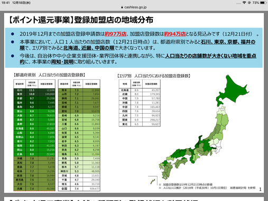
Task: Tap the slide title 登録加盟店の地域分布
Action: [114, 20]
